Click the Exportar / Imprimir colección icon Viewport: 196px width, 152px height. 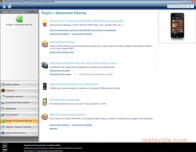click(x=3, y=127)
